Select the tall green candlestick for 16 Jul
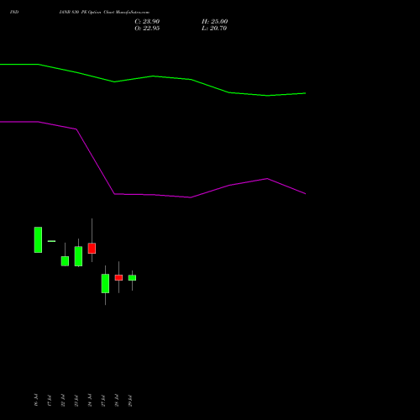Screen dimensions: 420x420 tap(38, 240)
